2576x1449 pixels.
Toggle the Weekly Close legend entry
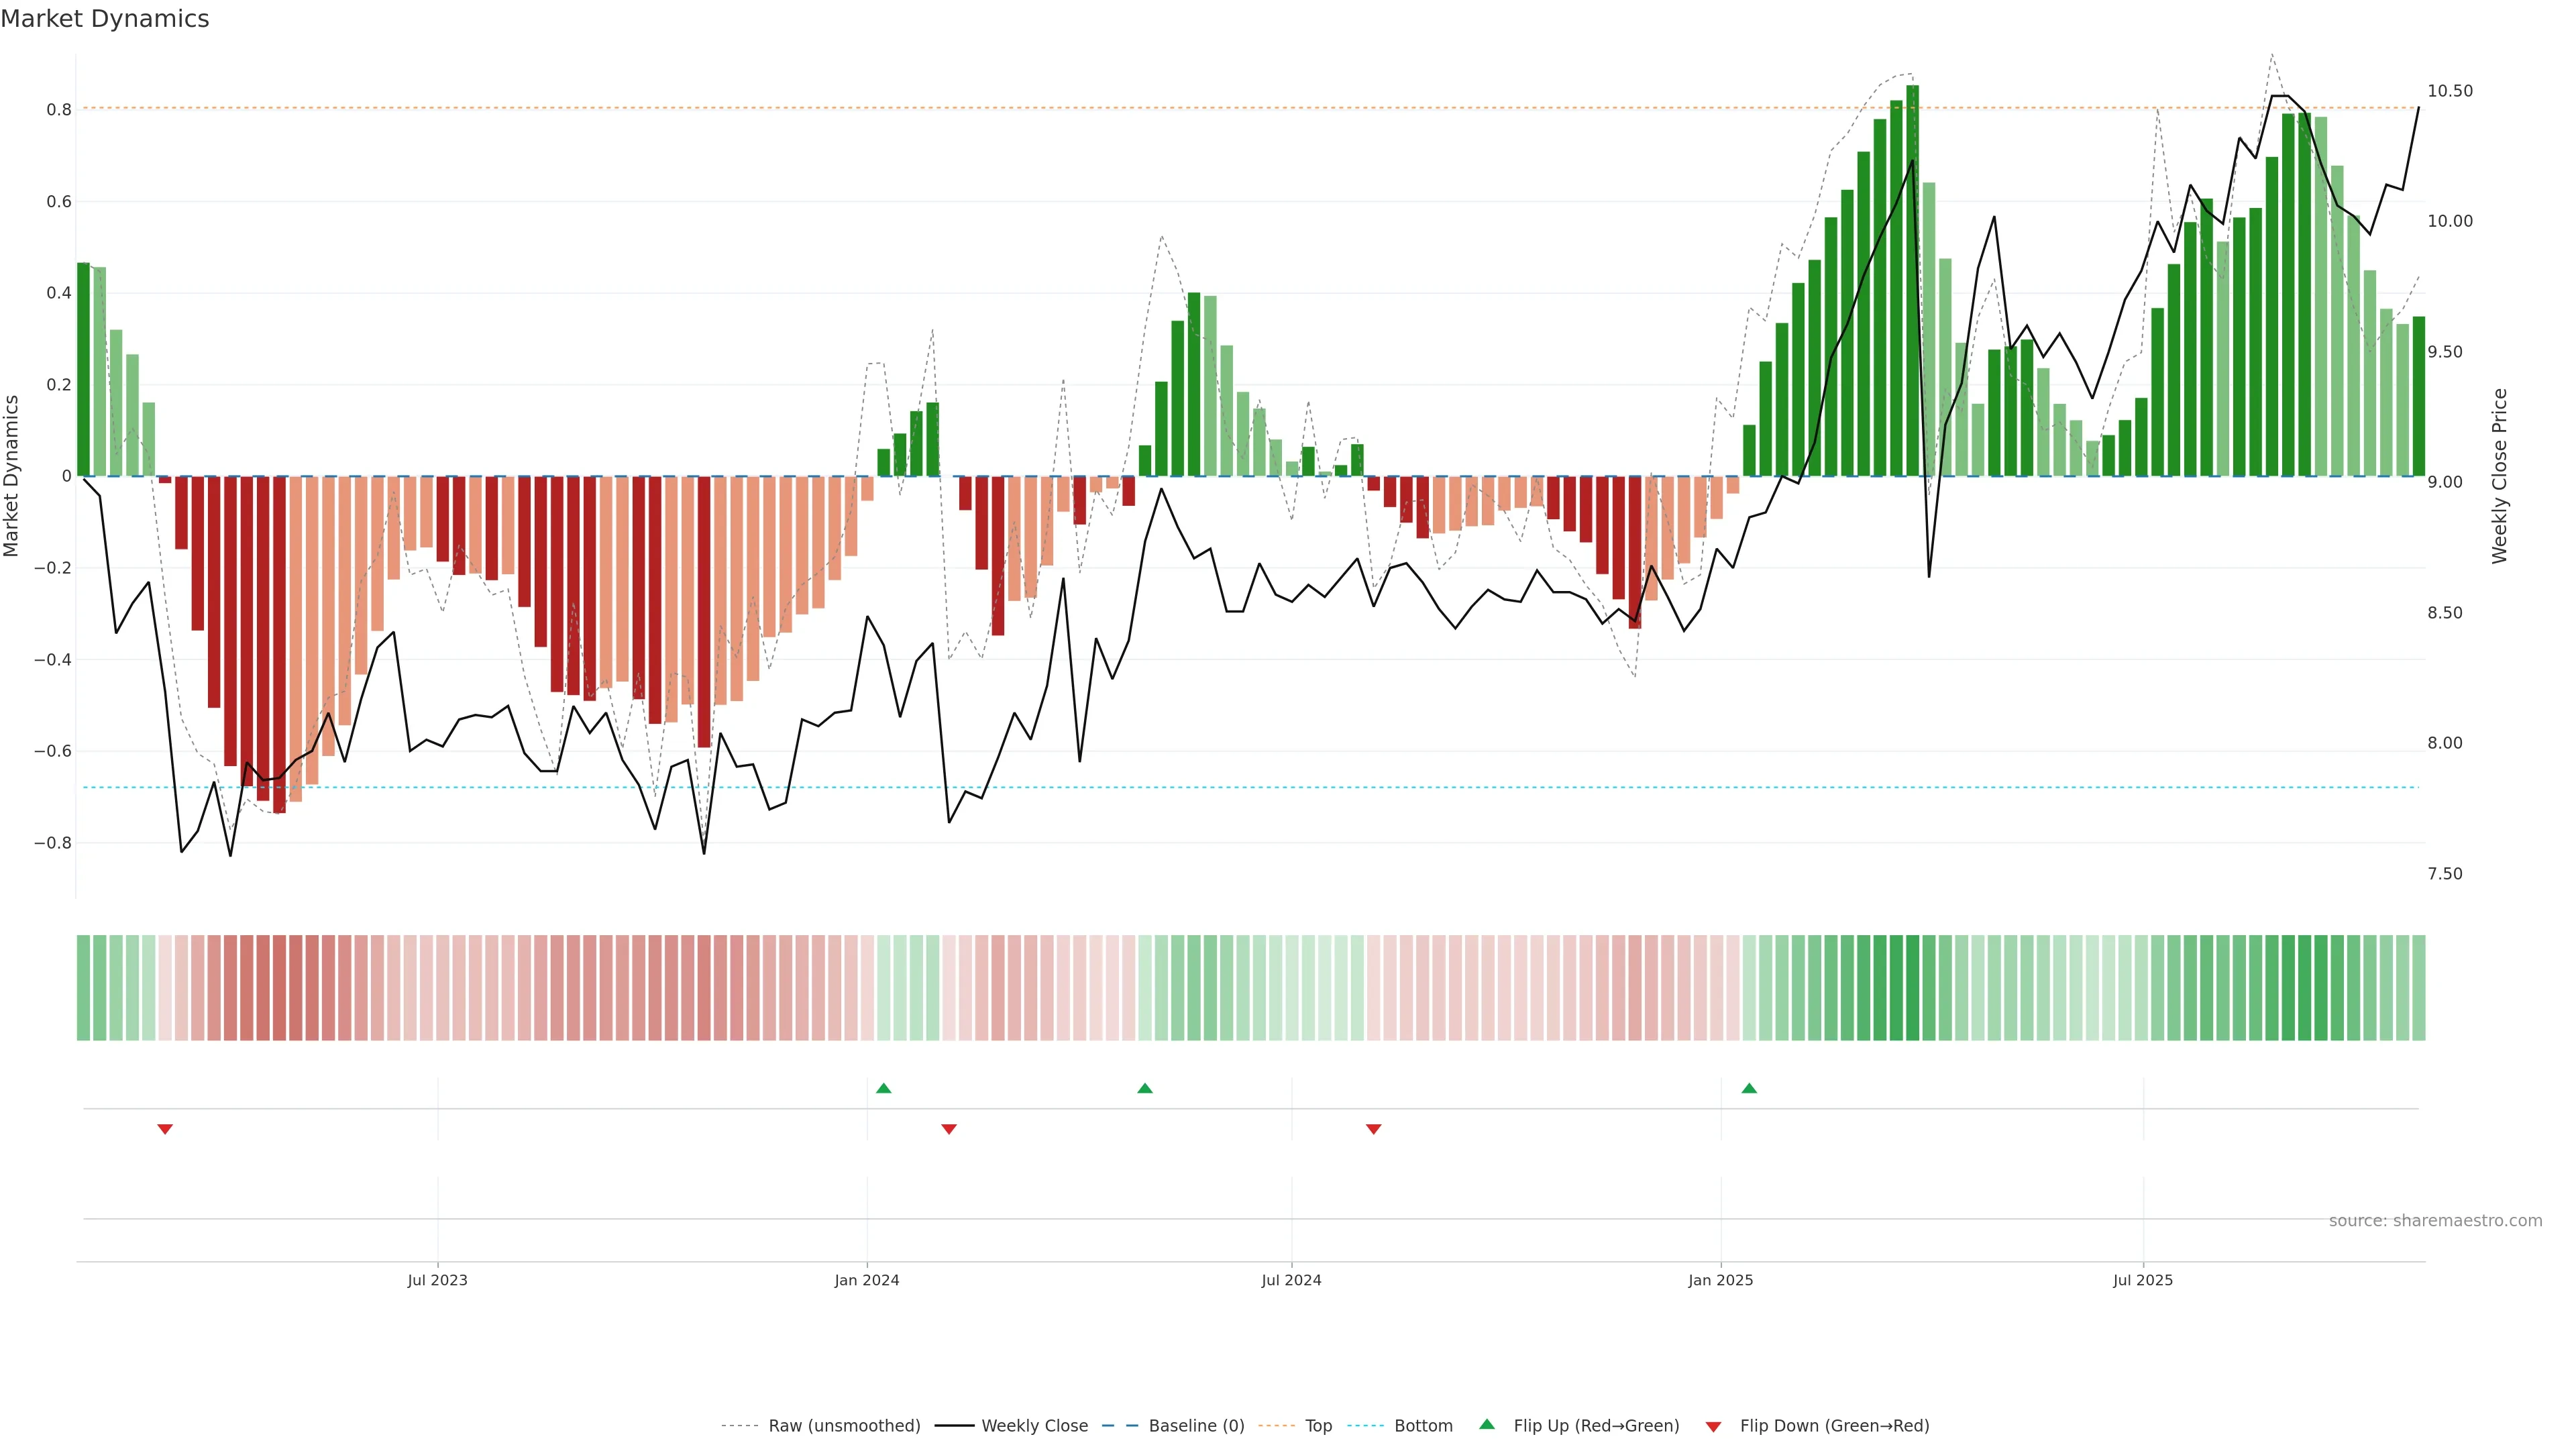coord(1034,1426)
